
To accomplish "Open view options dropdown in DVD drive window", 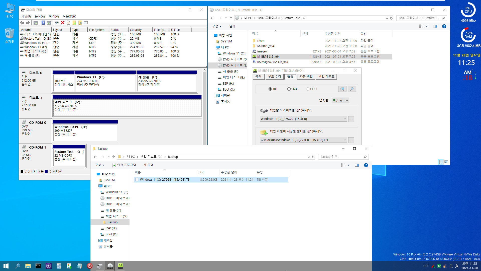I will click(x=427, y=26).
